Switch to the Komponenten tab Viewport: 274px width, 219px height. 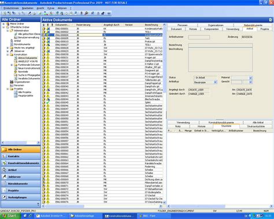[x=212, y=29]
